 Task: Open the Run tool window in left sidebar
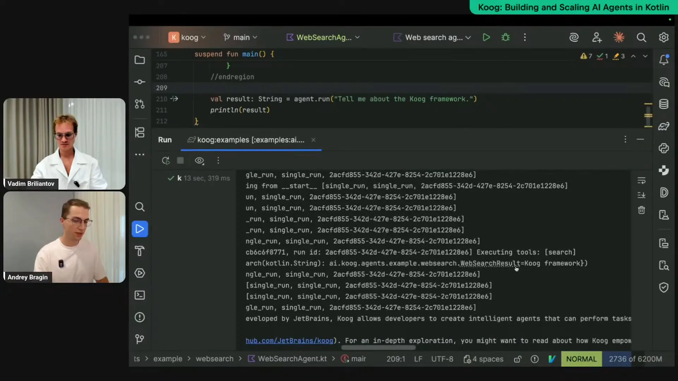tap(140, 229)
